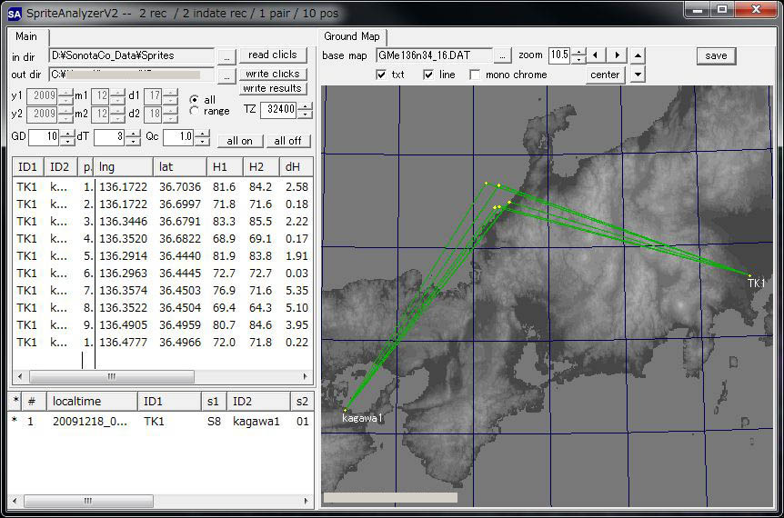Enable the mono chrome checkbox
The width and height of the screenshot is (784, 518).
475,75
